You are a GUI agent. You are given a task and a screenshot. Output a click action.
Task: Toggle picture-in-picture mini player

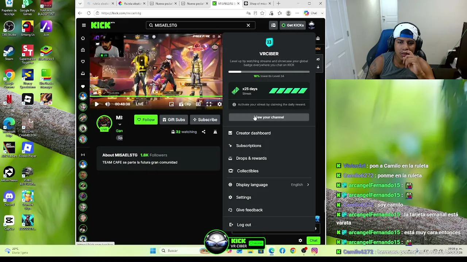tap(171, 104)
